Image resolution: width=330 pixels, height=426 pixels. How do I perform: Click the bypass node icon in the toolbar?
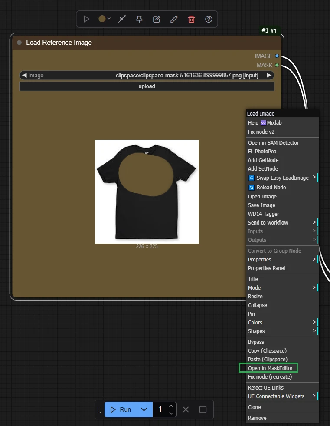(122, 19)
